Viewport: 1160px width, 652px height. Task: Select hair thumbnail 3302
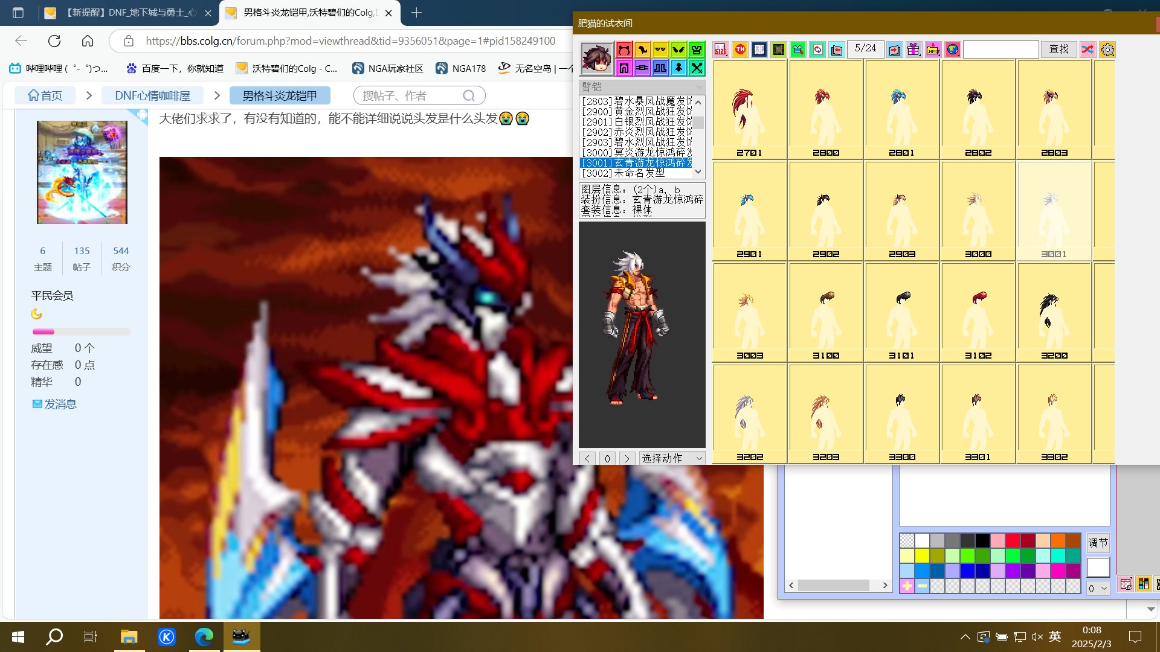pyautogui.click(x=1054, y=414)
